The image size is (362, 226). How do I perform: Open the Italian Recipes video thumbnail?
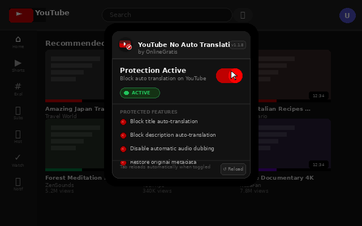pos(295,75)
